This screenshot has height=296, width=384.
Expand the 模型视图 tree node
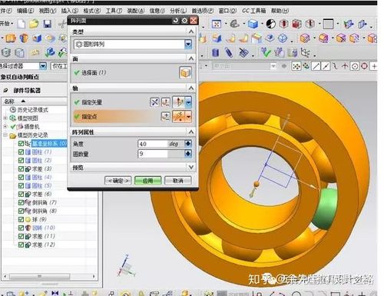tap(5, 118)
